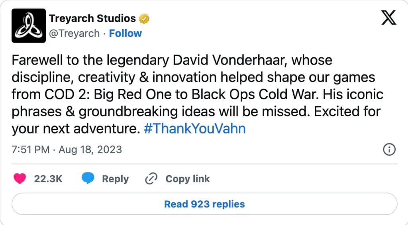This screenshot has height=225, width=408.
Task: Open the Treyarch Studios display name
Action: 92,18
